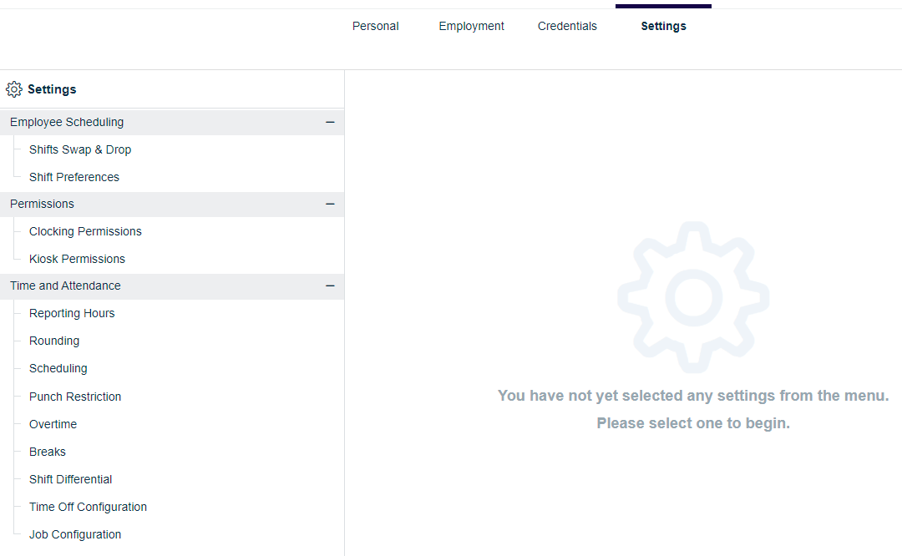
Task: Switch to the Personal tab
Action: pyautogui.click(x=375, y=26)
